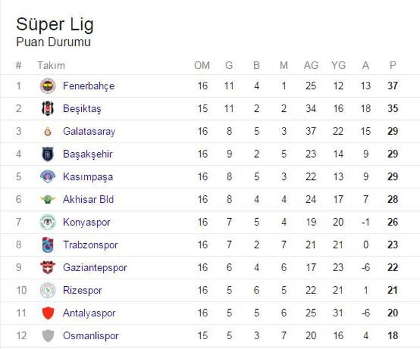Click the Başakşehir shield badge
This screenshot has height=349, width=420.
tap(47, 154)
